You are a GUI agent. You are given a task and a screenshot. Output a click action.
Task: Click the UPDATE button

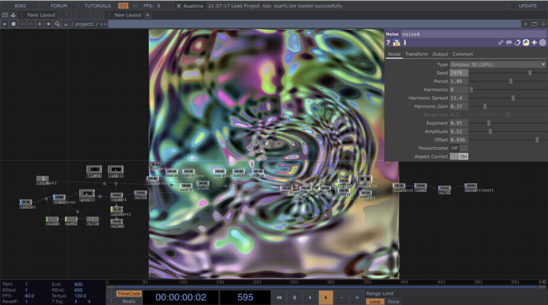(528, 5)
